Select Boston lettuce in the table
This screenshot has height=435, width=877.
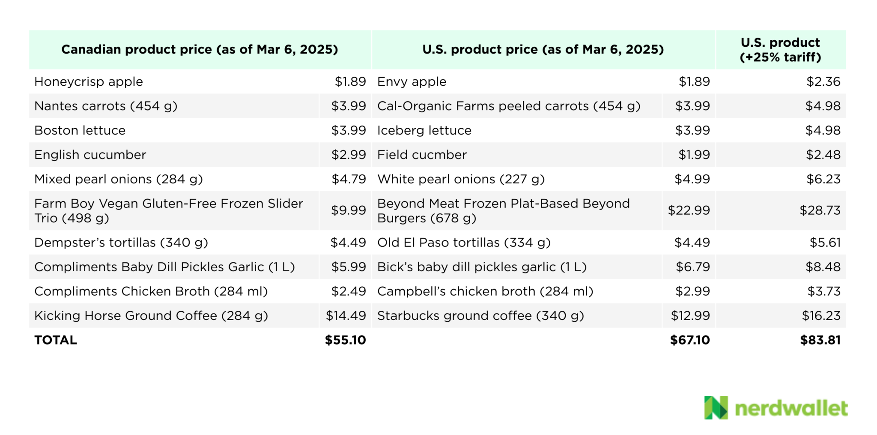coord(80,130)
